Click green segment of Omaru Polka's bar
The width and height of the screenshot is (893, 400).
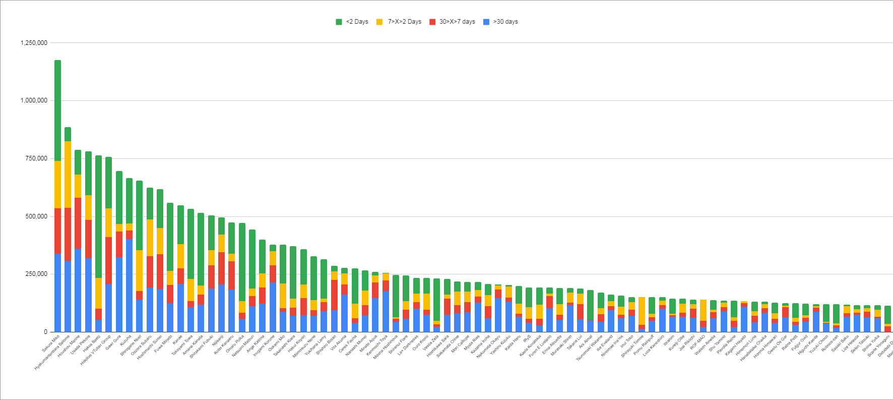242,262
